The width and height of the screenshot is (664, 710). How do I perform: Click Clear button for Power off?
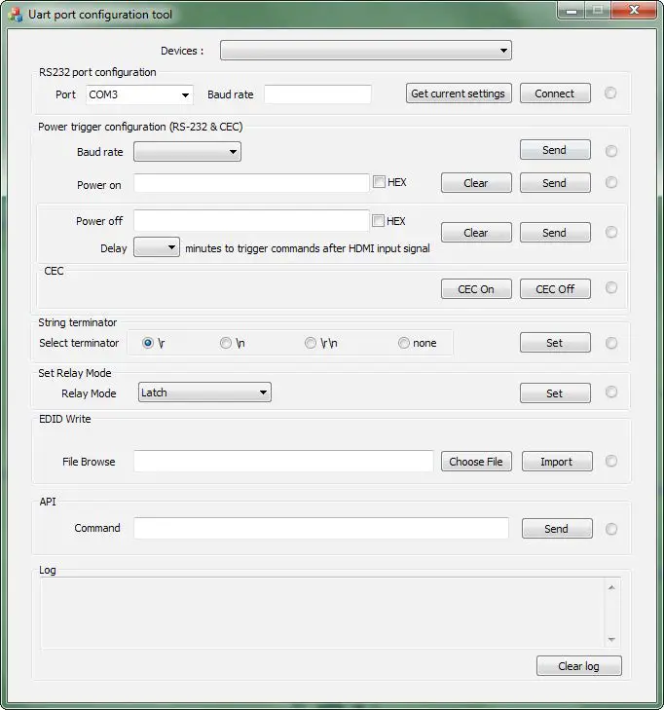coord(476,233)
